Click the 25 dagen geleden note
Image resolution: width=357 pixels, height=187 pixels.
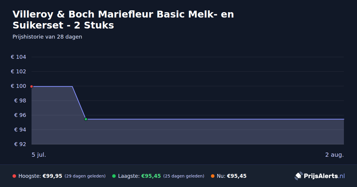184,176
